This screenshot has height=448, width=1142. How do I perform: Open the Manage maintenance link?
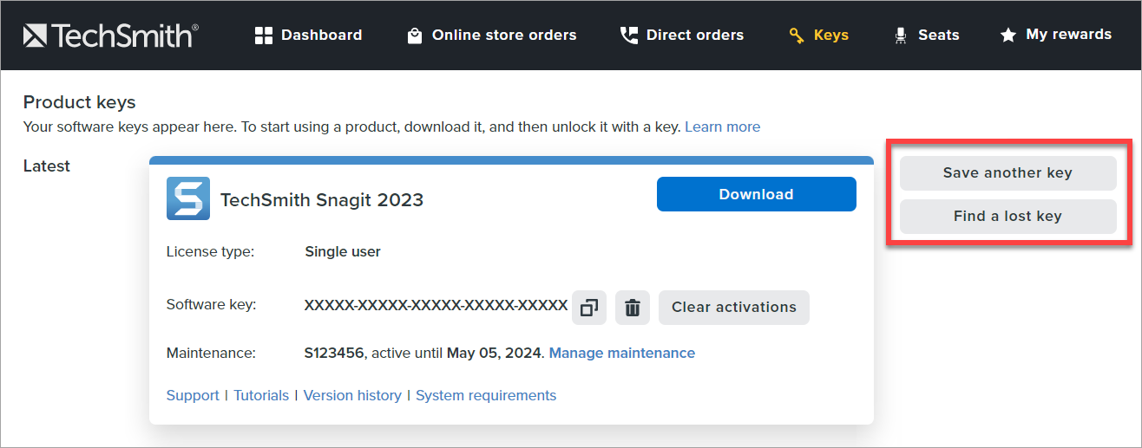[621, 353]
